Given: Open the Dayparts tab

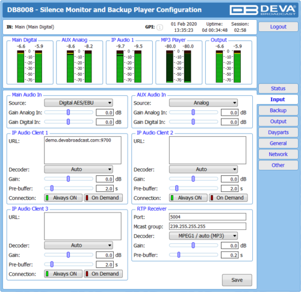Looking at the screenshot, I should click(278, 132).
